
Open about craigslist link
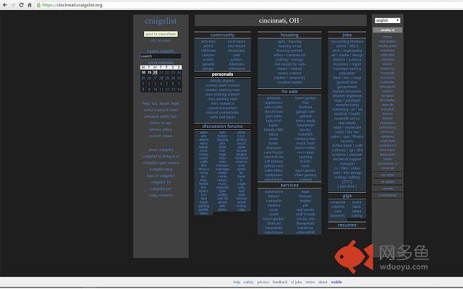(x=161, y=150)
